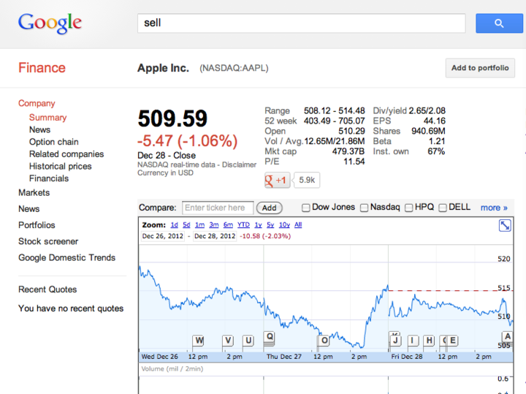
Task: Open news marker E on chart
Action: click(452, 341)
